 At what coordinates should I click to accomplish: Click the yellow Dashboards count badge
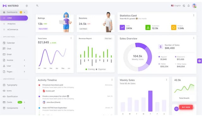(x=21, y=12)
